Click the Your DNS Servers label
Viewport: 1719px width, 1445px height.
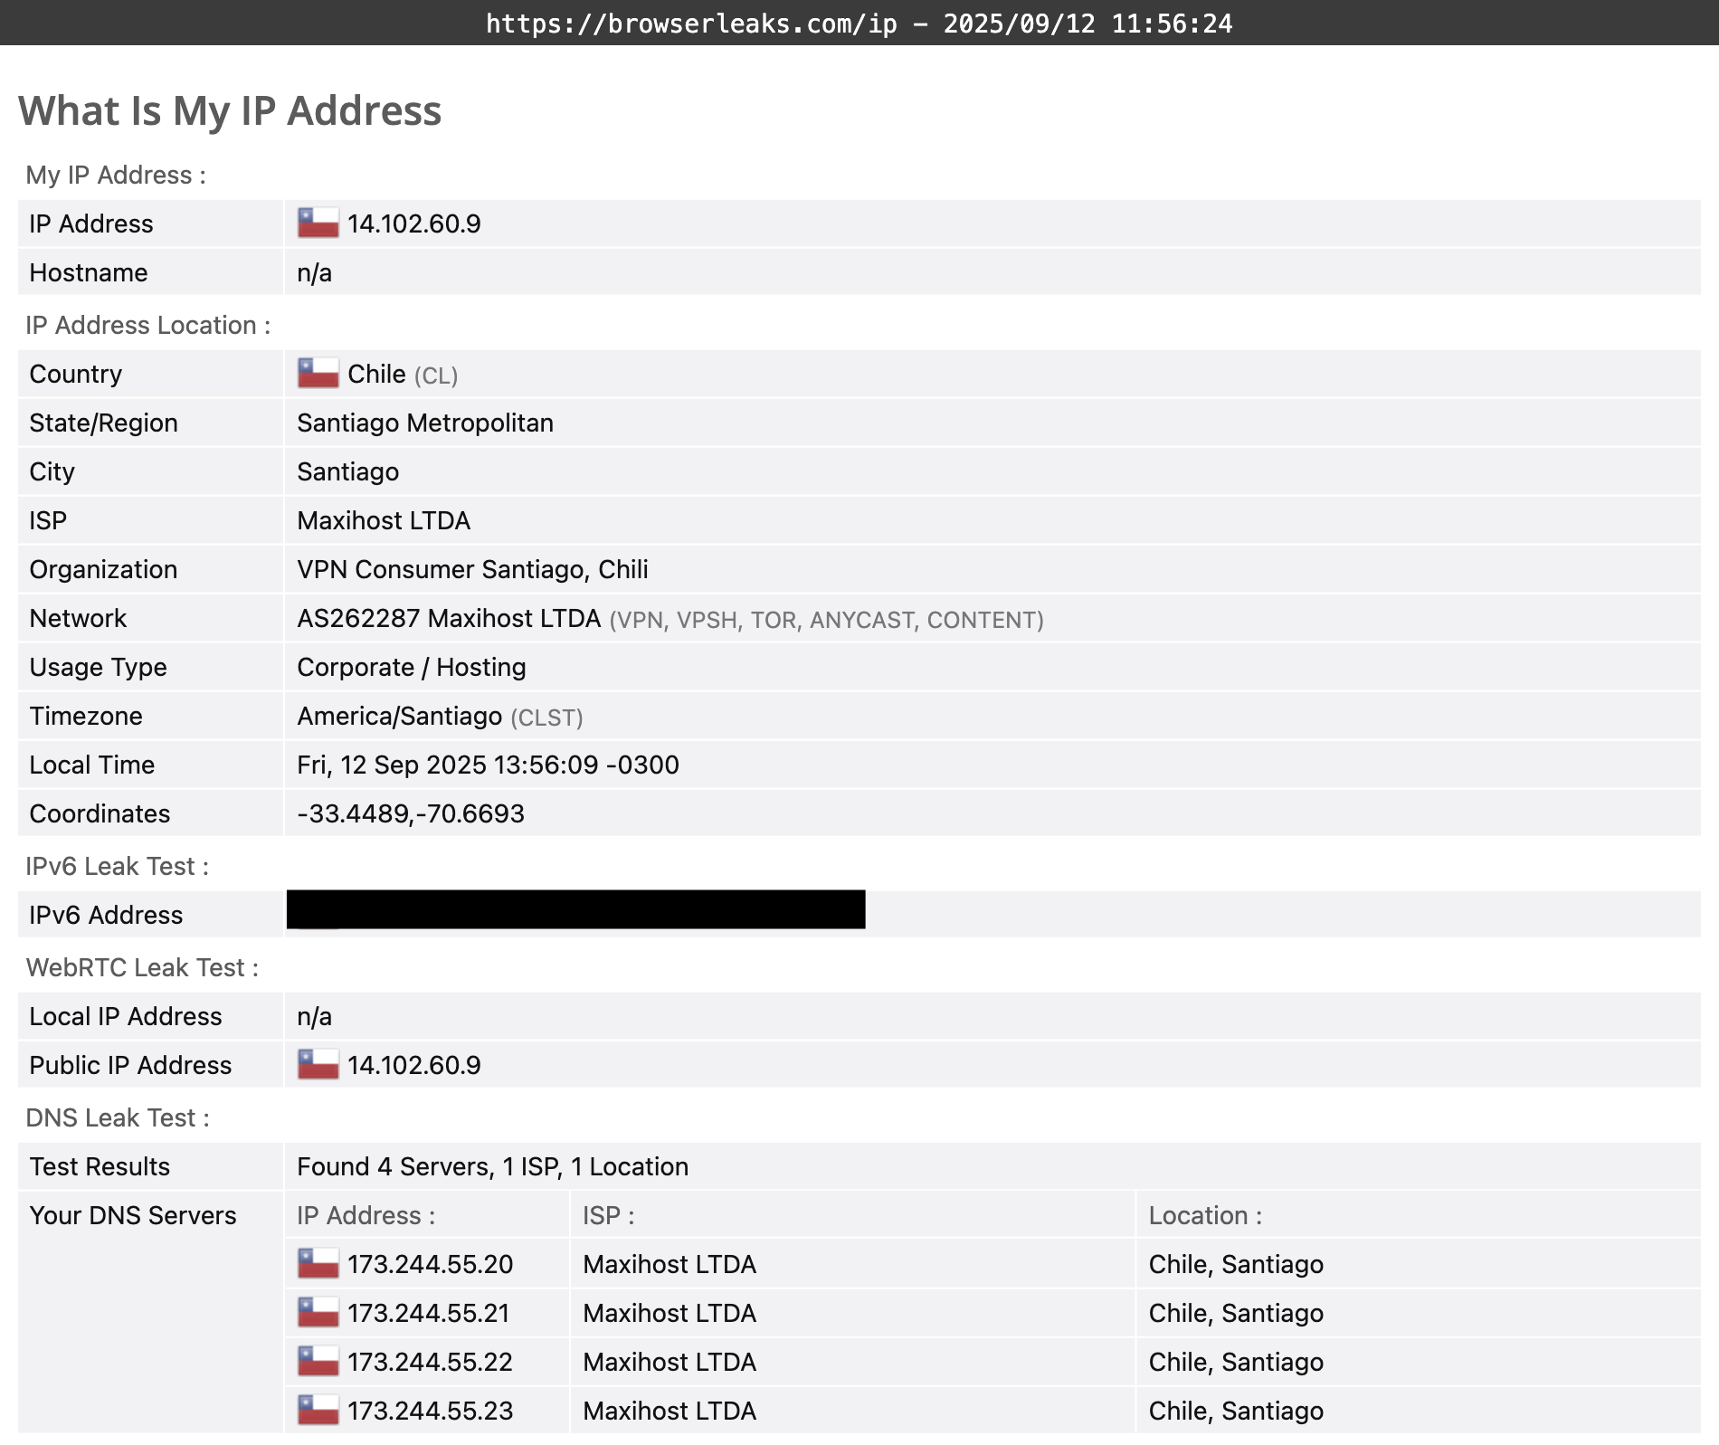[133, 1215]
